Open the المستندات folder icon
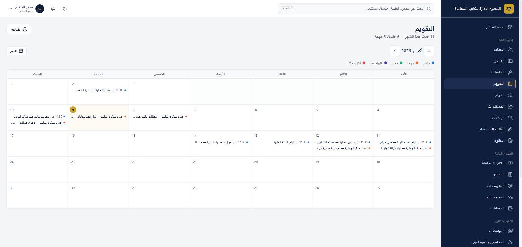This screenshot has width=522, height=247. tap(510, 107)
